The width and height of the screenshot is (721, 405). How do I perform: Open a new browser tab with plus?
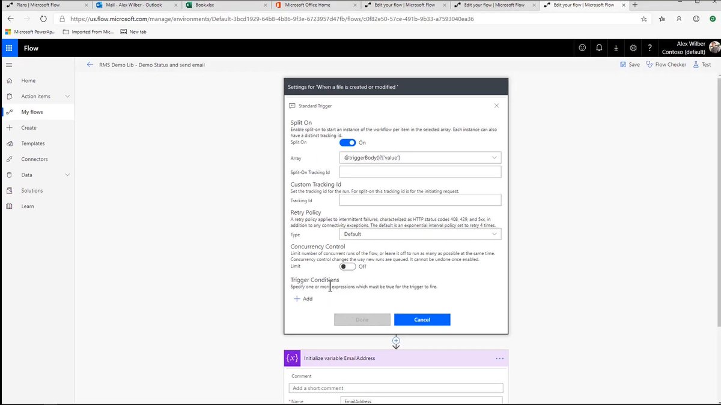[635, 5]
